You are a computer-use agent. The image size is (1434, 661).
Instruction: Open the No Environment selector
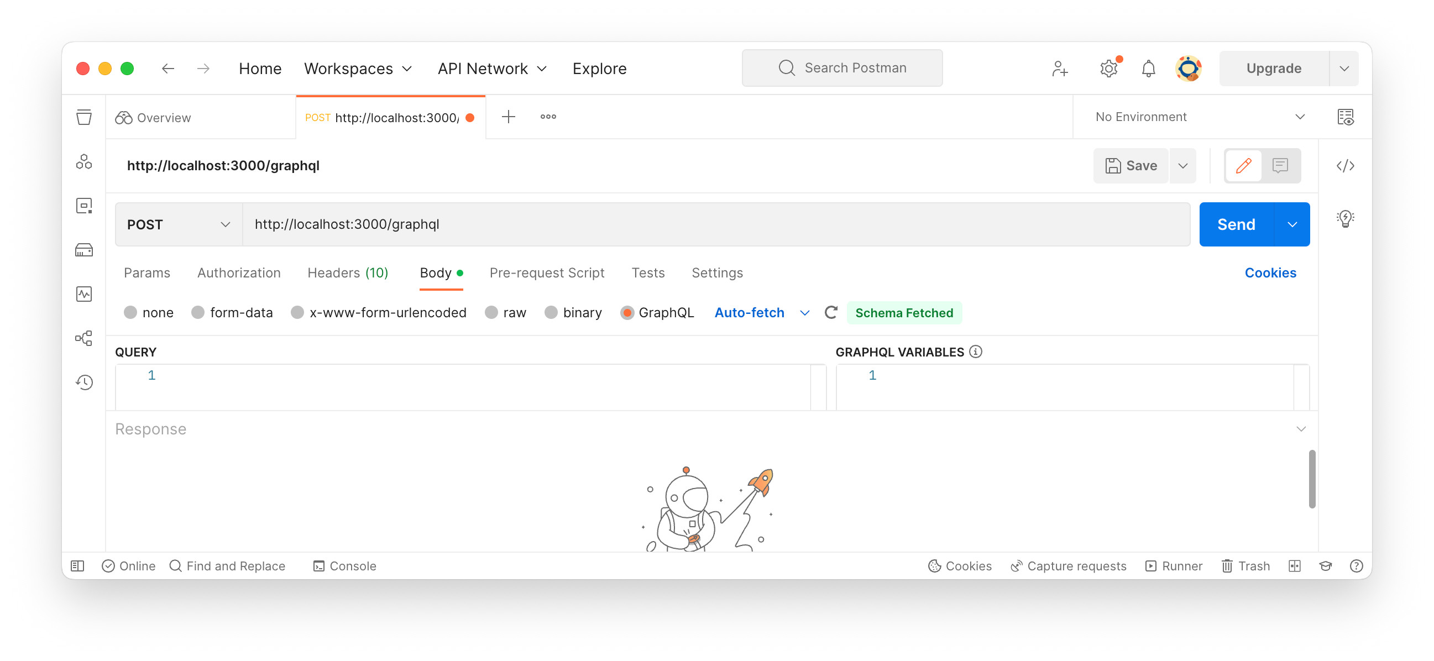[1200, 117]
